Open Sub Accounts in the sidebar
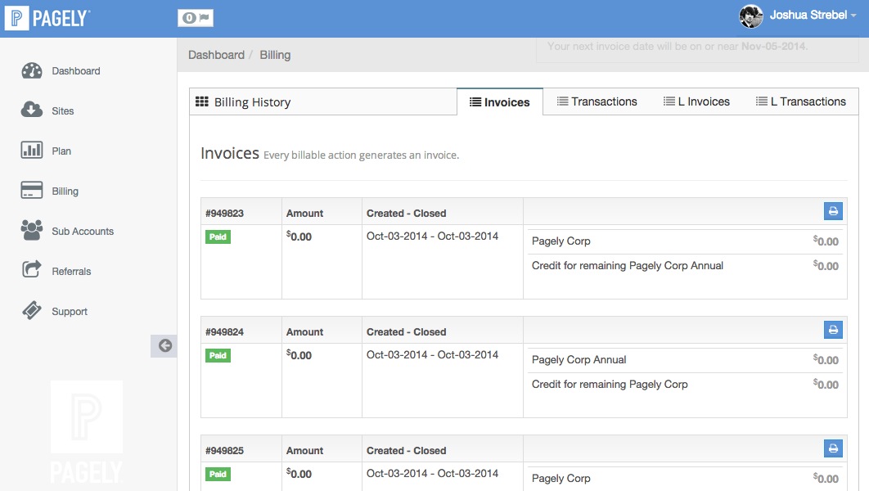 click(83, 231)
